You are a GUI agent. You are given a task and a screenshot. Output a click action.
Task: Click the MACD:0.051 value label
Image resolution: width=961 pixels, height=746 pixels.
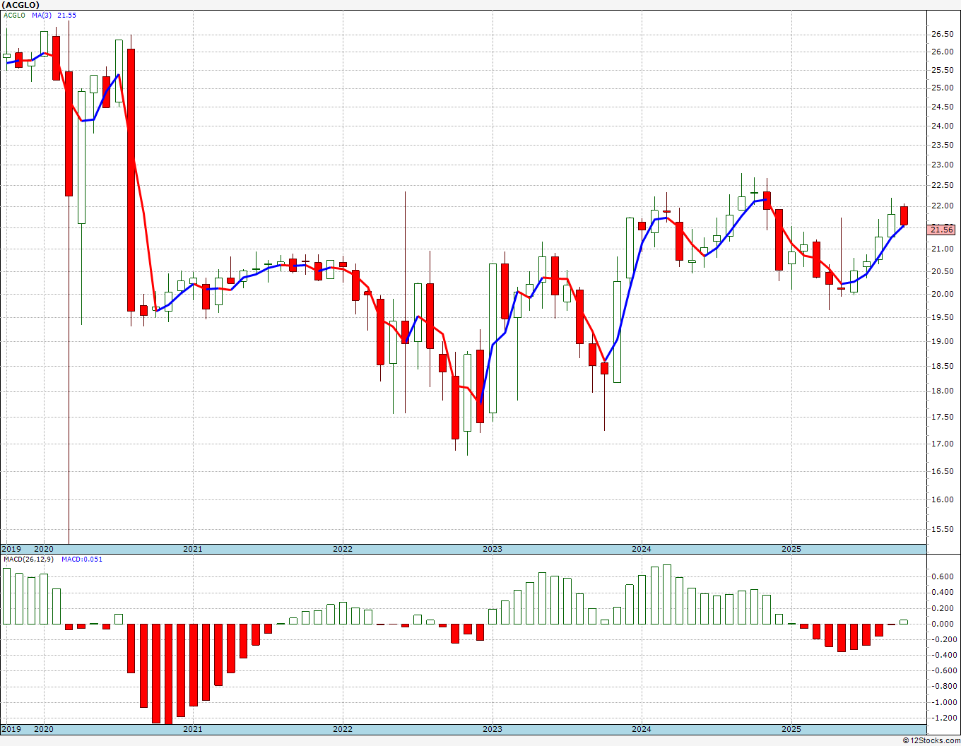tap(81, 559)
